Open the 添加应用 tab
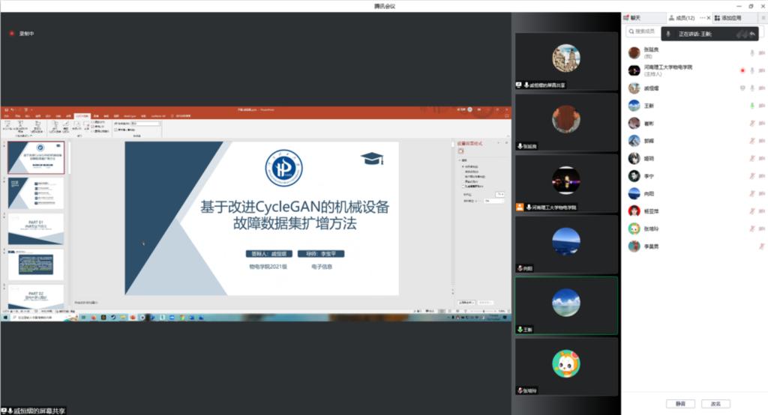 (x=727, y=18)
